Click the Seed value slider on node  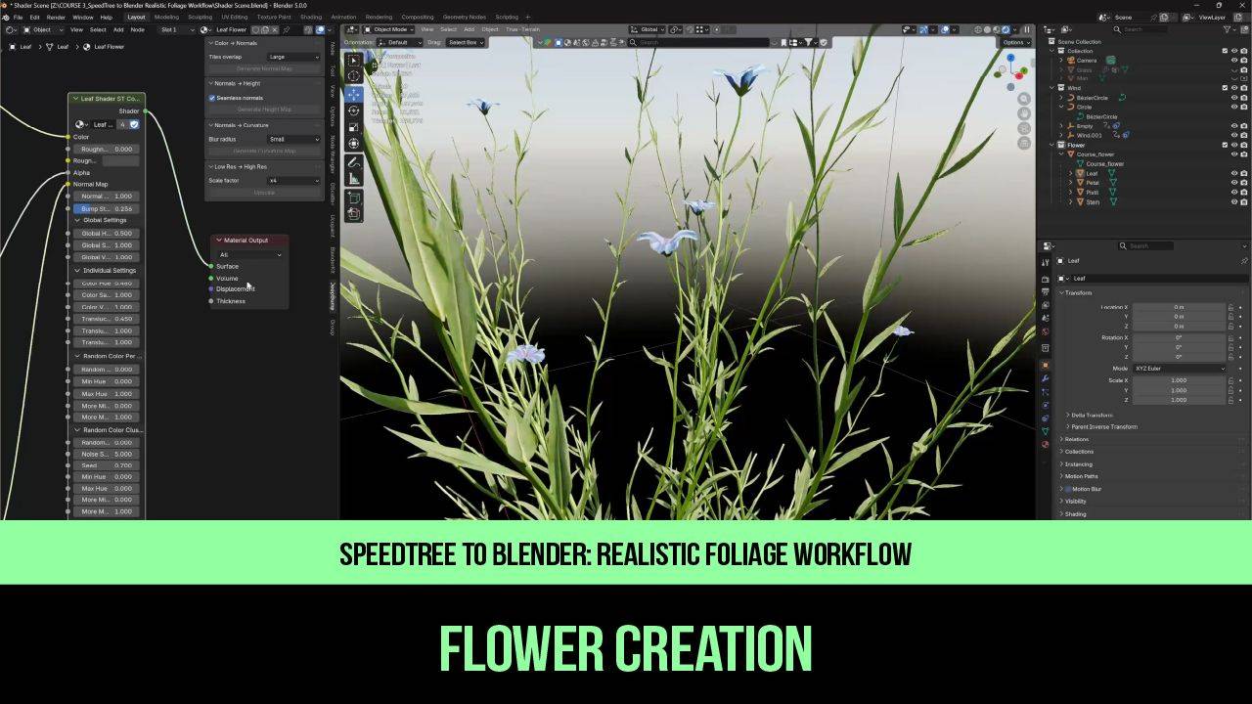tap(107, 465)
